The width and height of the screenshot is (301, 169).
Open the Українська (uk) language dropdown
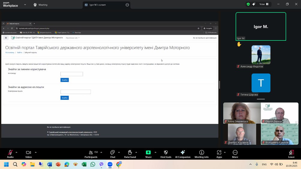pyautogui.click(x=72, y=38)
